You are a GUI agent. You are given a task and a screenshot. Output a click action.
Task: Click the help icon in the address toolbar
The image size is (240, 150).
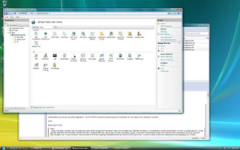(178, 14)
